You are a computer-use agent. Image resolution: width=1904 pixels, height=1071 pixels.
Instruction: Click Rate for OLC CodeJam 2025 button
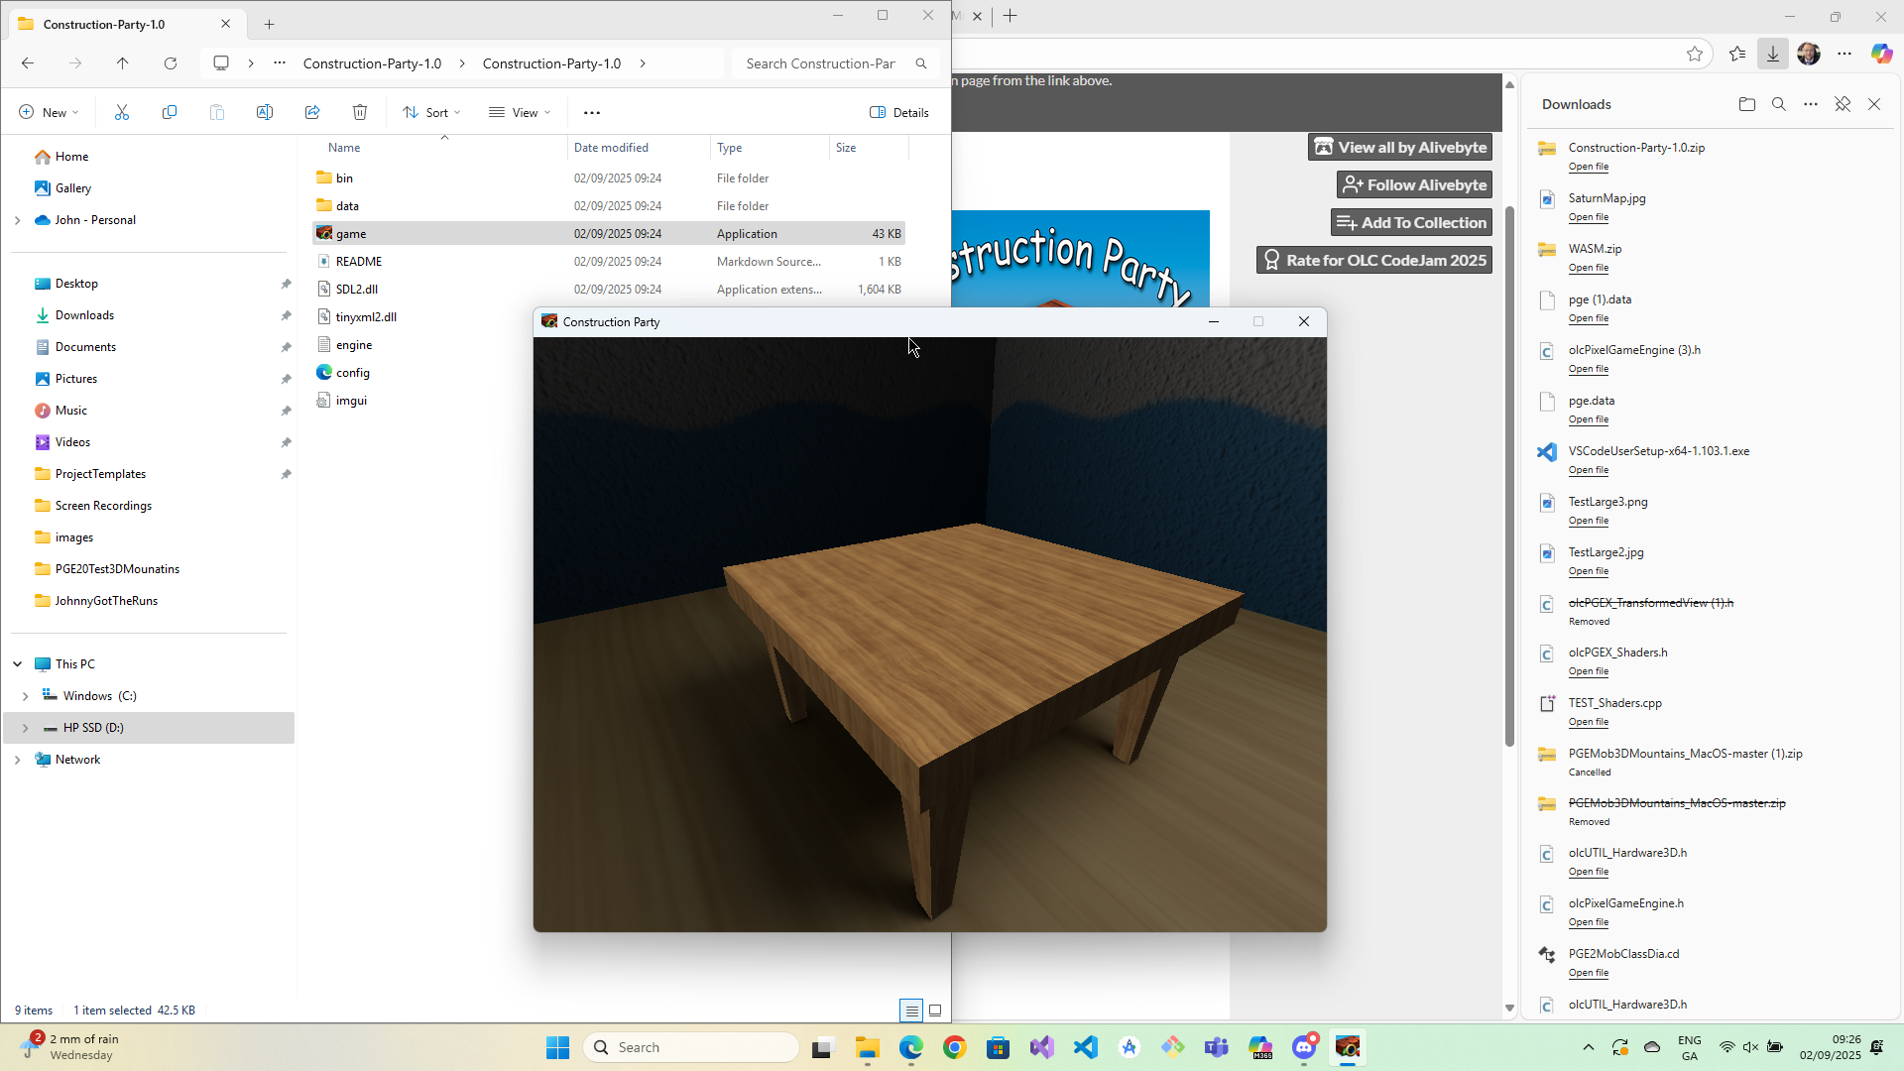click(1373, 260)
